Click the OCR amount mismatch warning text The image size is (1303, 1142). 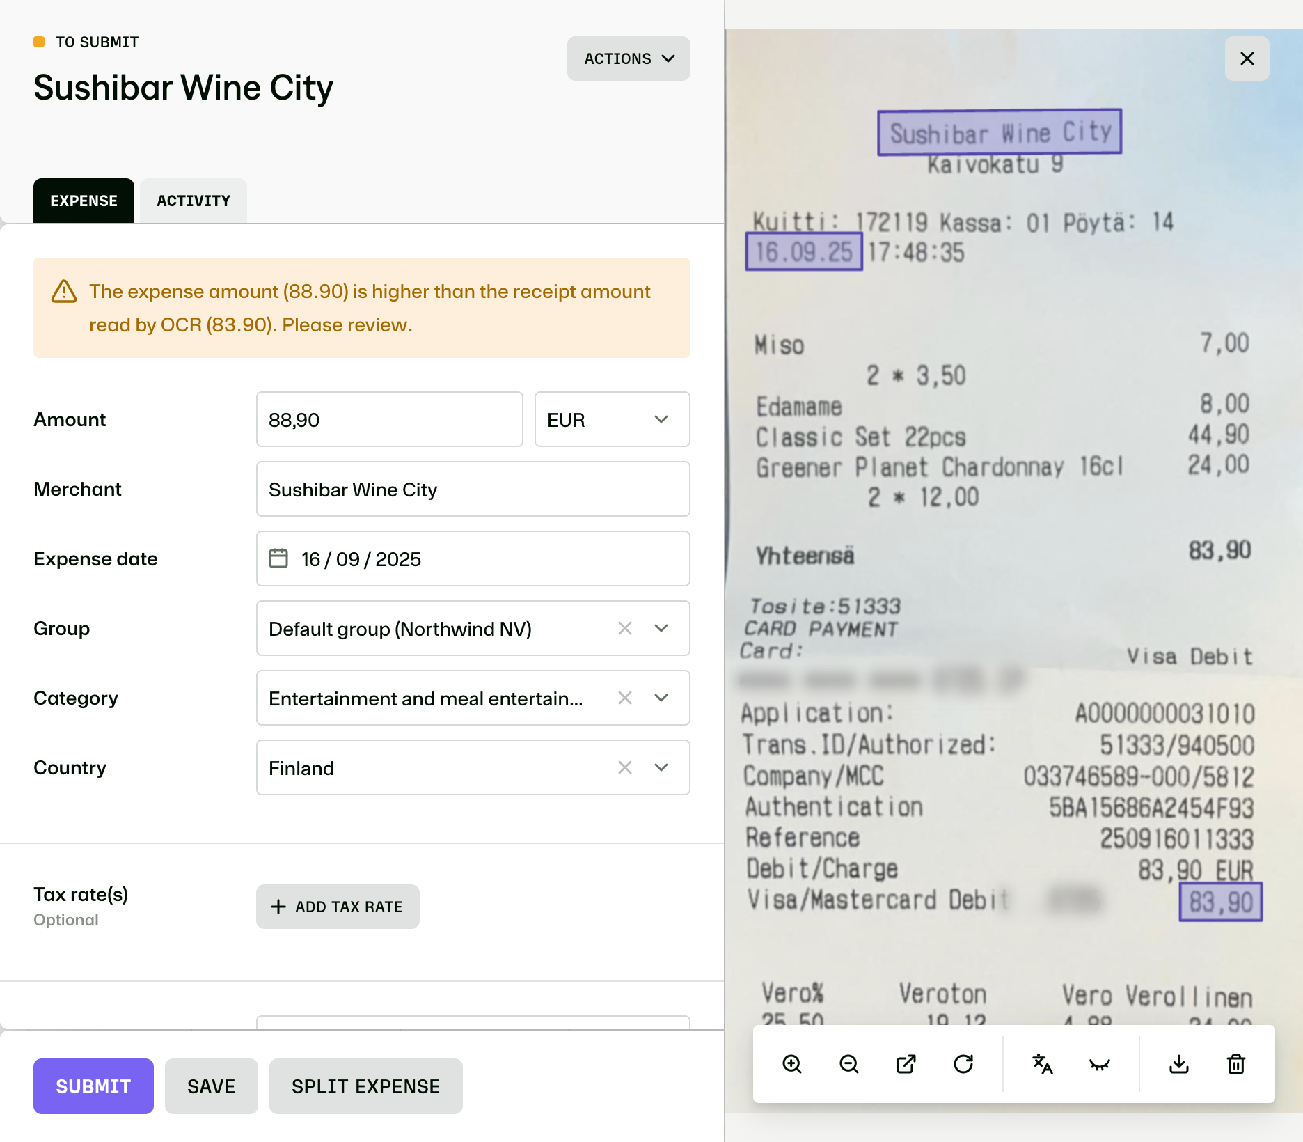[370, 308]
